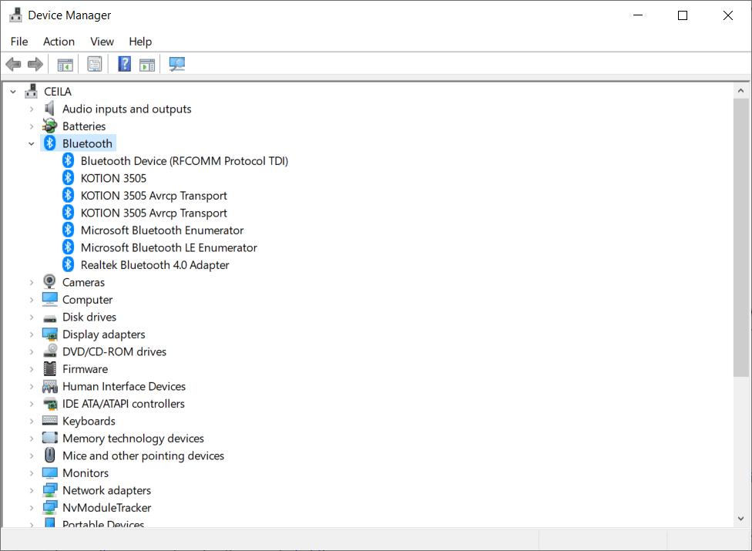The width and height of the screenshot is (752, 551).
Task: Click the NvModuleTracker icon
Action: (x=49, y=507)
